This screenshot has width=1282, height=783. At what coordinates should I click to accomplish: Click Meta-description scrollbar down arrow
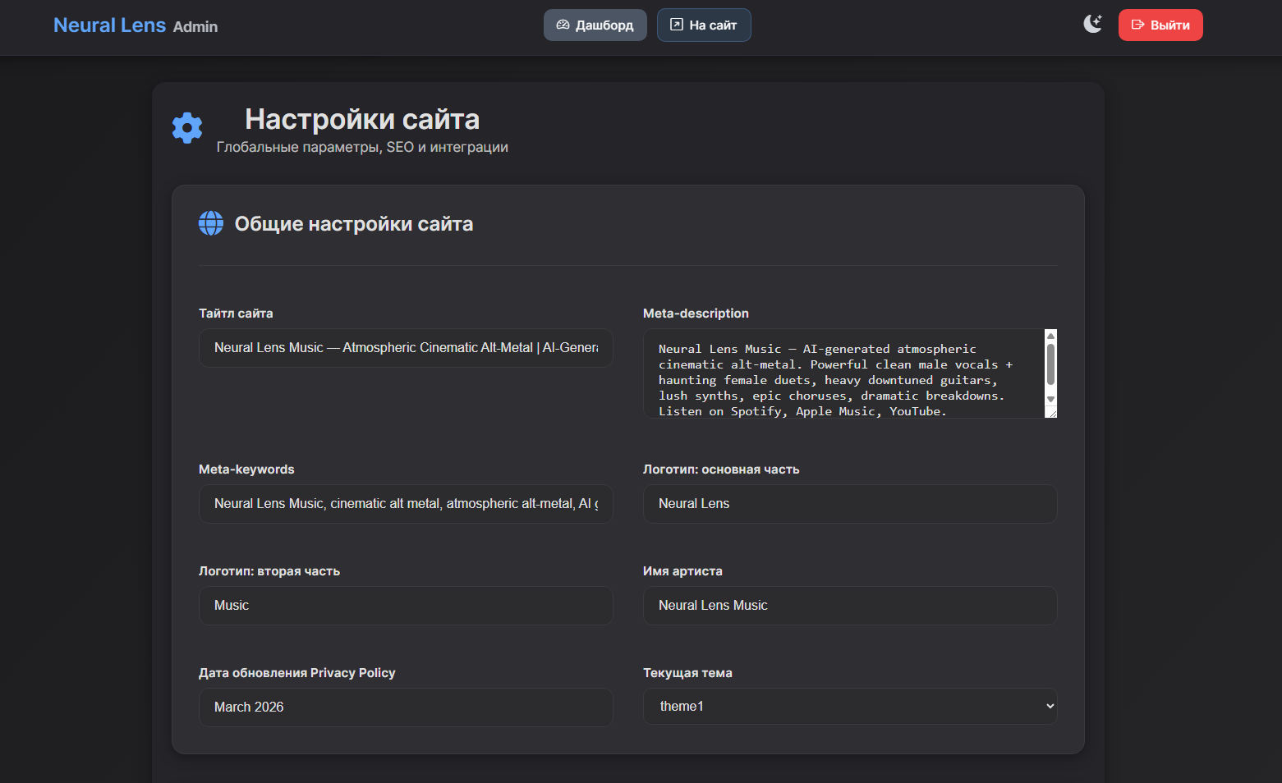(1050, 400)
